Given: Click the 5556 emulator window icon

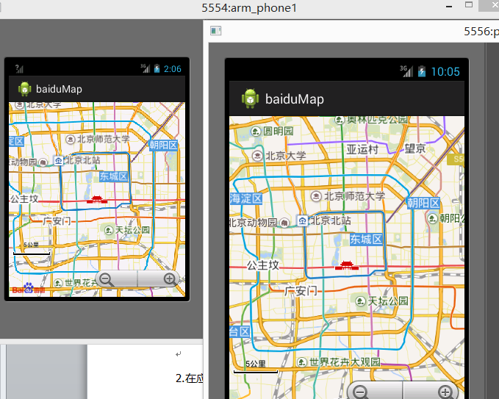Looking at the screenshot, I should point(216,31).
